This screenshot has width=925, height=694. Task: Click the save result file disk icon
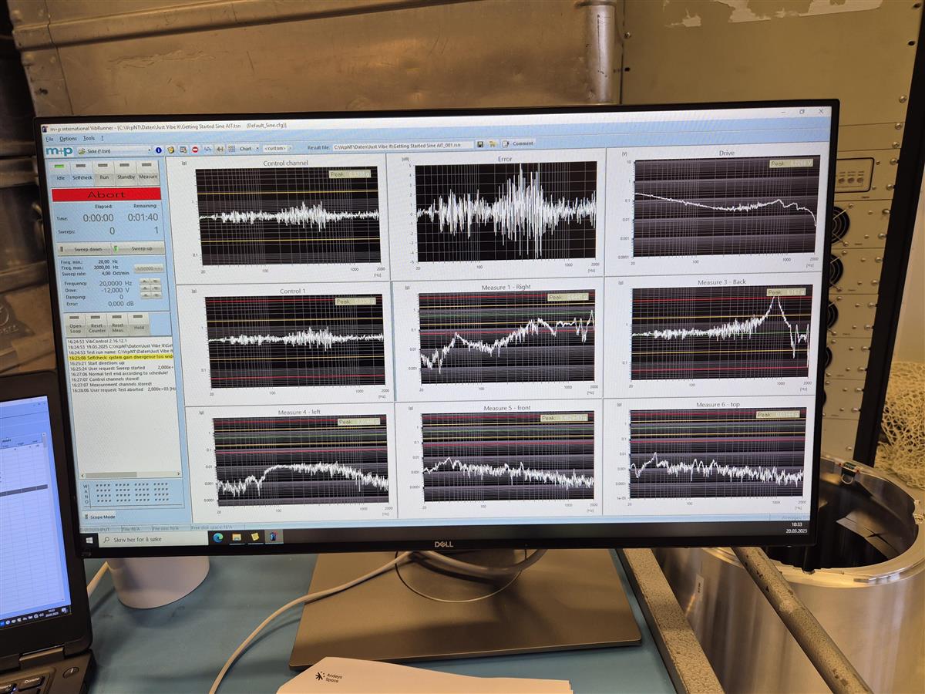pos(480,144)
